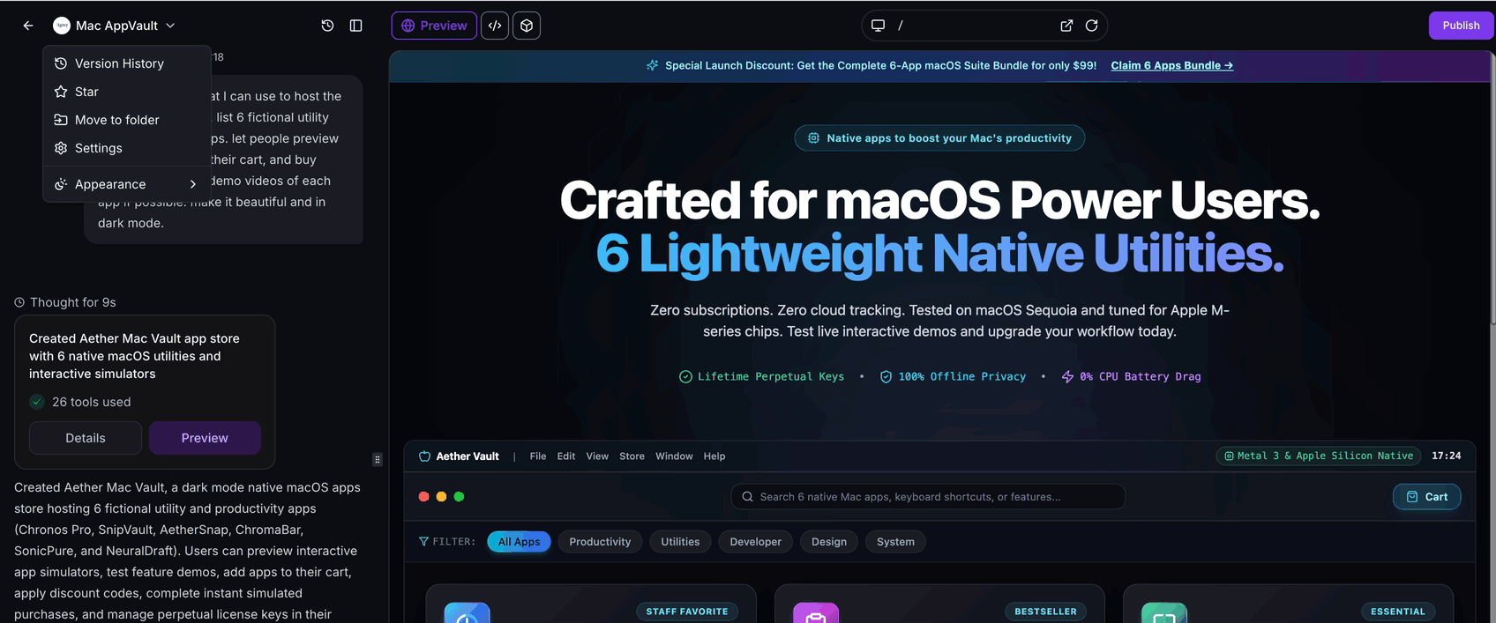Image resolution: width=1496 pixels, height=623 pixels.
Task: Open the Mac AppVault project dropdown
Action: 115,26
